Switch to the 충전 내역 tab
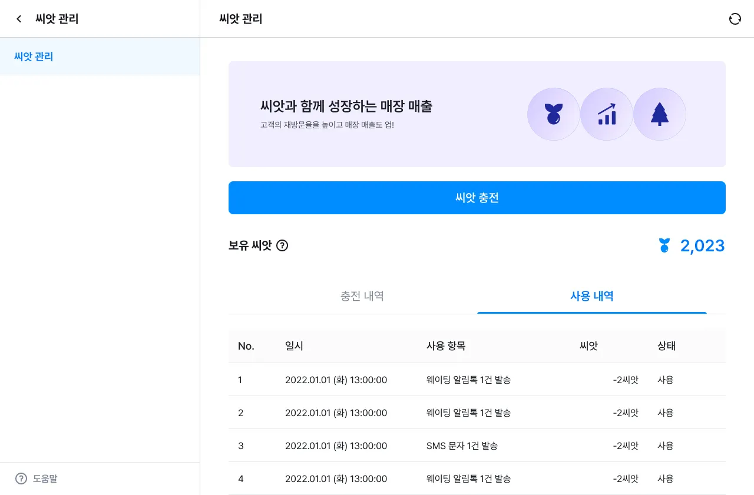This screenshot has height=495, width=754. pyautogui.click(x=362, y=296)
